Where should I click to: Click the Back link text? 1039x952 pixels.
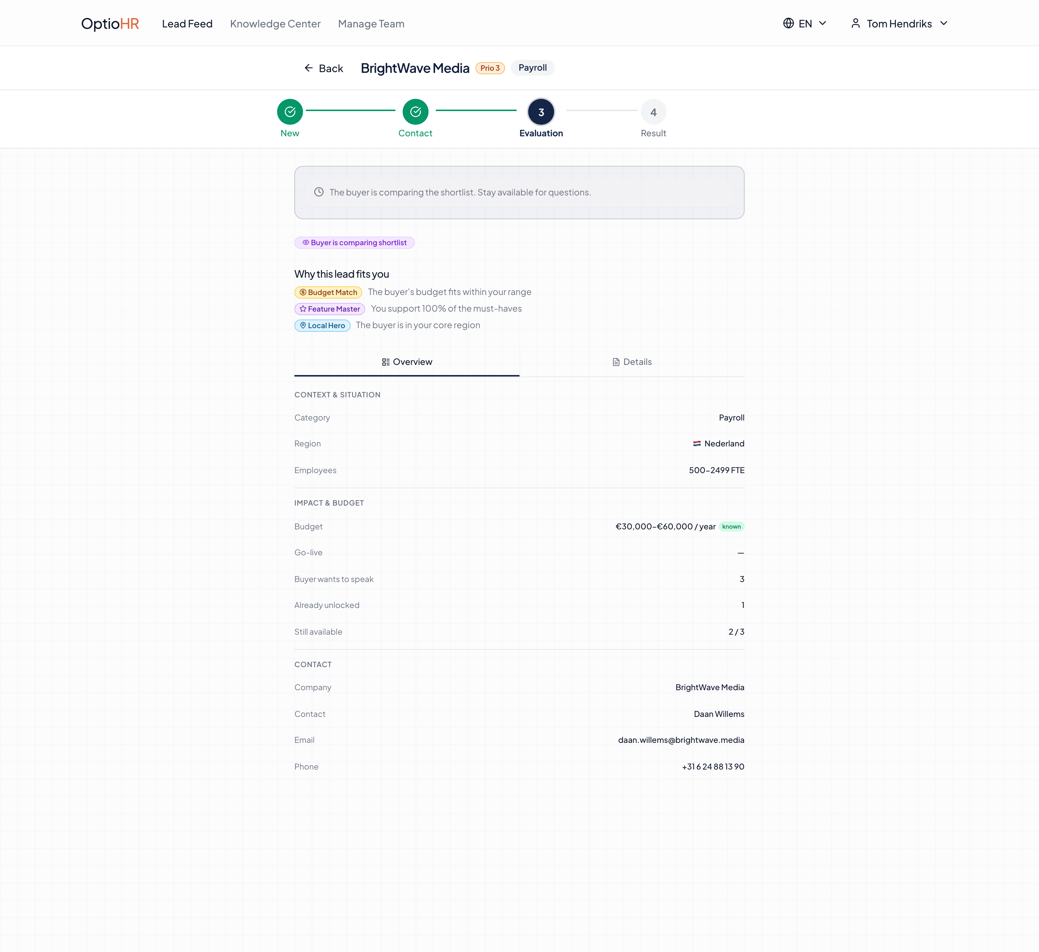click(x=331, y=69)
